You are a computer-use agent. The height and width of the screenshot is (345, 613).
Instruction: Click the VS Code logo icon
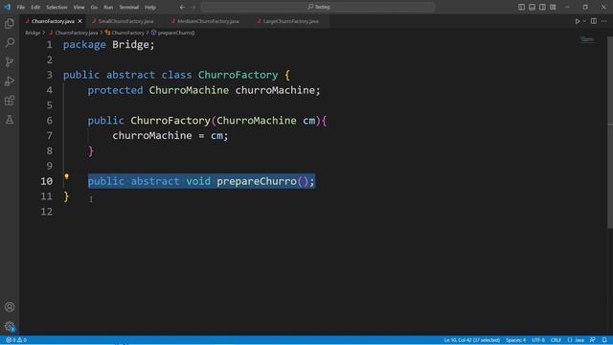point(7,7)
